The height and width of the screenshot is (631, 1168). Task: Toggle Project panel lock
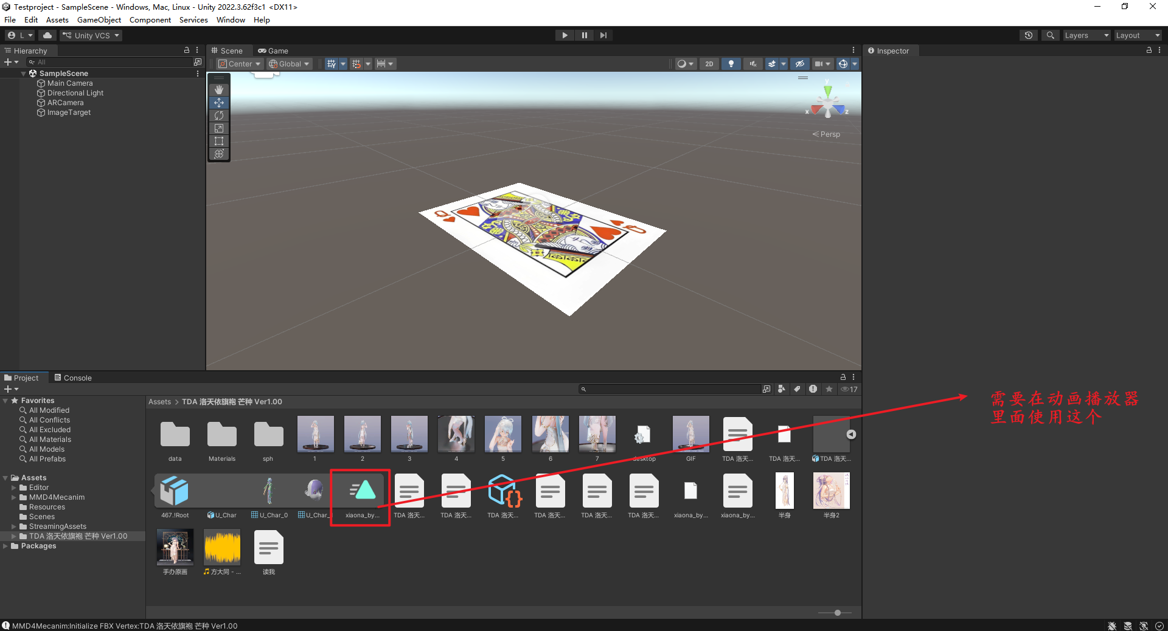click(843, 377)
